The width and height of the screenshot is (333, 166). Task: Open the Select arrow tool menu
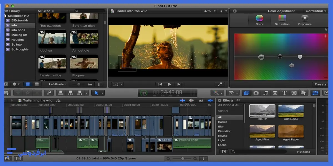tap(98, 93)
